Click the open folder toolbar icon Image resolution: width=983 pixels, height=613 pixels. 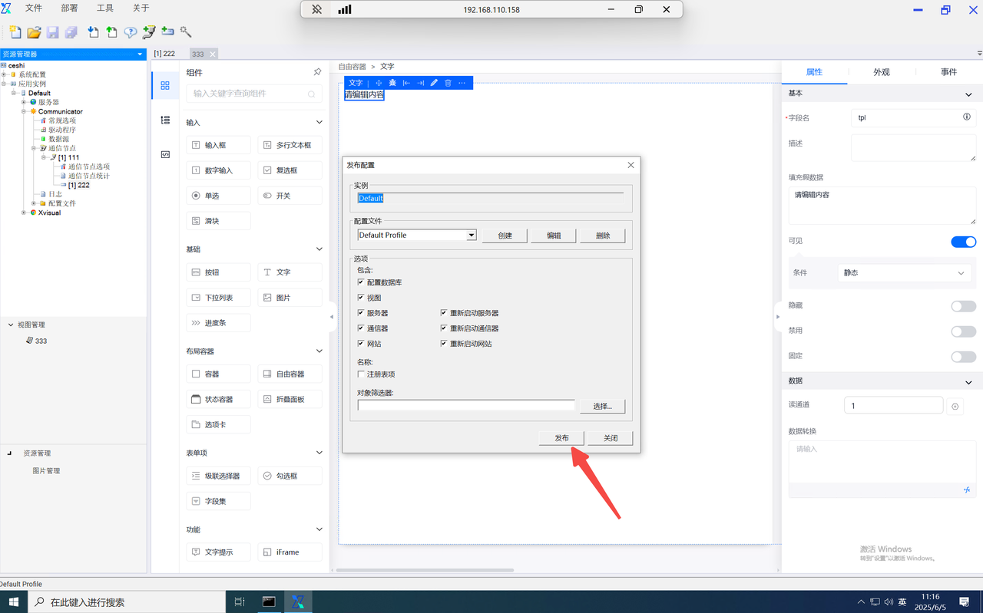(34, 32)
